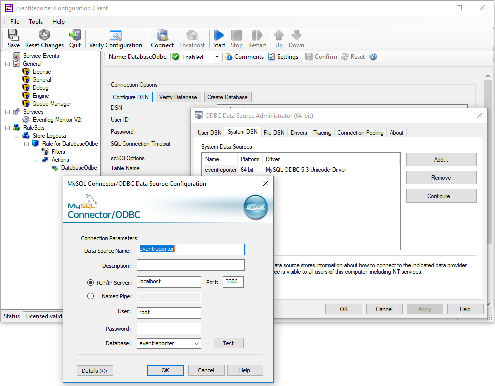495x386 pixels.
Task: Collapse the Store Logdata node expander
Action: pos(17,136)
